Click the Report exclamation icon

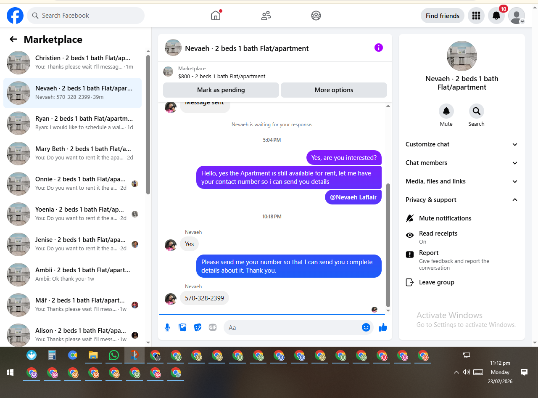410,255
